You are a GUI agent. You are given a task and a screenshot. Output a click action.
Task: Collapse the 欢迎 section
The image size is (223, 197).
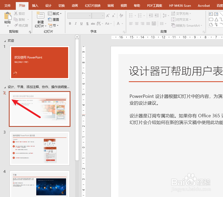(5, 41)
